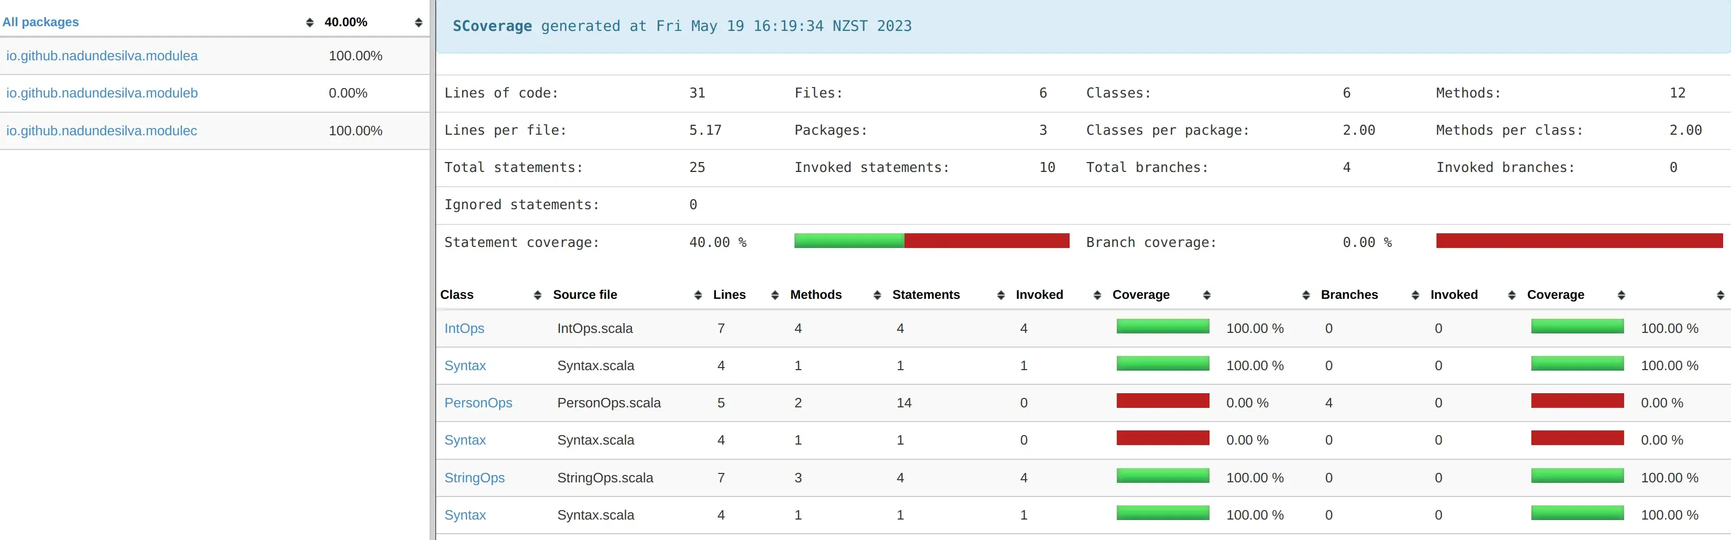Click the 'Methods:' label in summary
This screenshot has width=1731, height=540.
tap(1468, 93)
